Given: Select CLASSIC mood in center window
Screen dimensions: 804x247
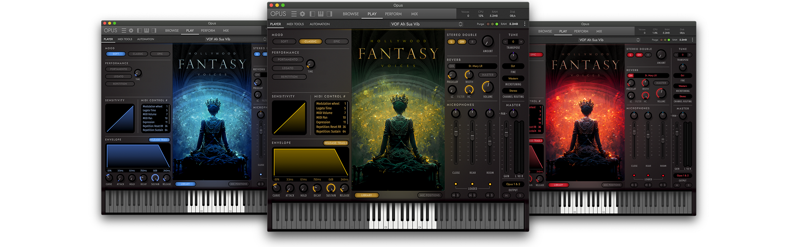Looking at the screenshot, I should tap(311, 41).
